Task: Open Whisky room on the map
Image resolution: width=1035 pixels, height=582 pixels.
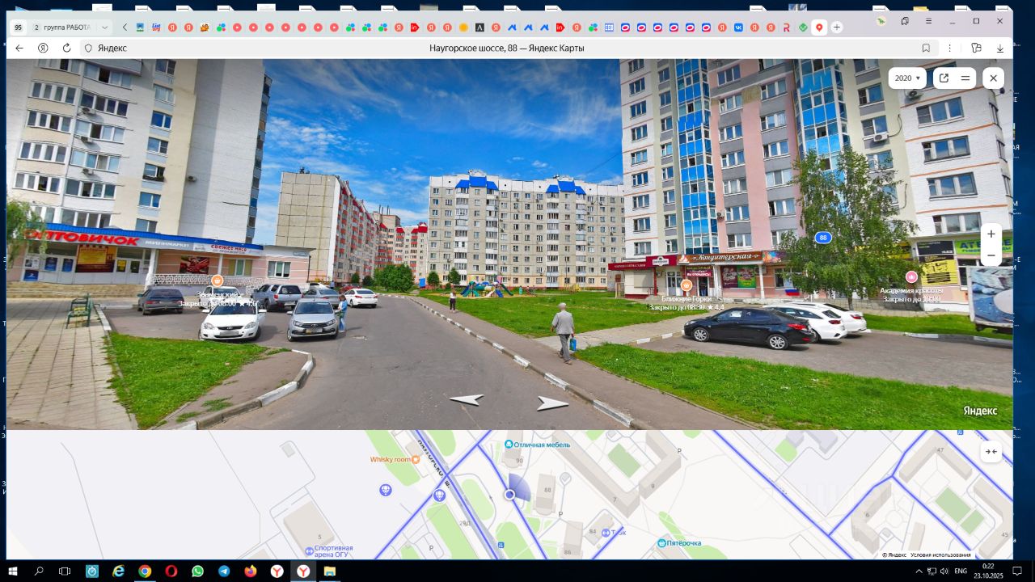Action: 395,459
